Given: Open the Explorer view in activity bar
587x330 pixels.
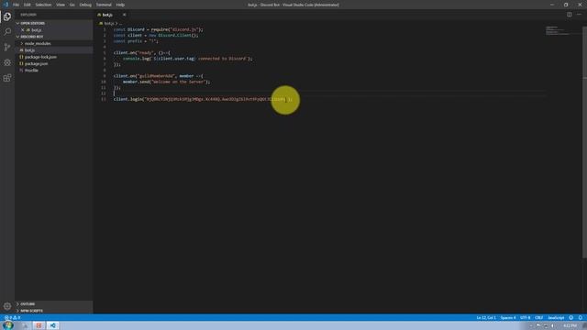Looking at the screenshot, I should click(7, 16).
